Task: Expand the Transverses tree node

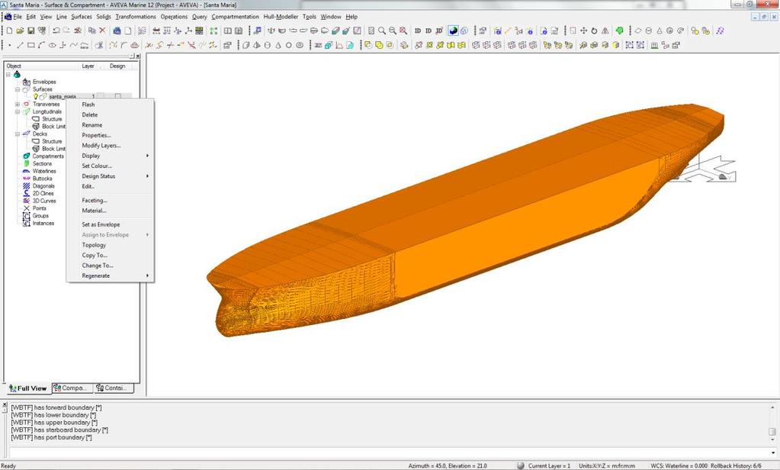Action: pyautogui.click(x=18, y=105)
